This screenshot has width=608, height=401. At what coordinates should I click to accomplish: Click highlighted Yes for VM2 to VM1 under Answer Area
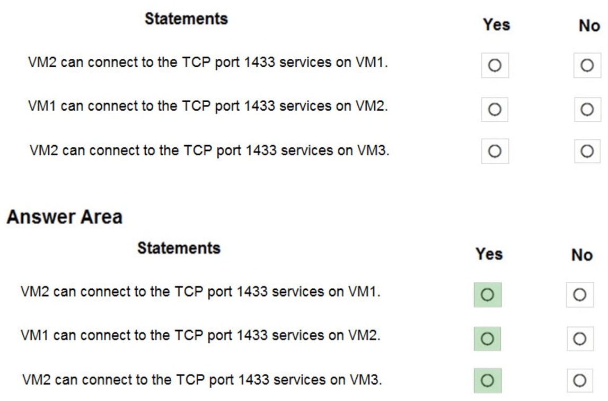[487, 295]
